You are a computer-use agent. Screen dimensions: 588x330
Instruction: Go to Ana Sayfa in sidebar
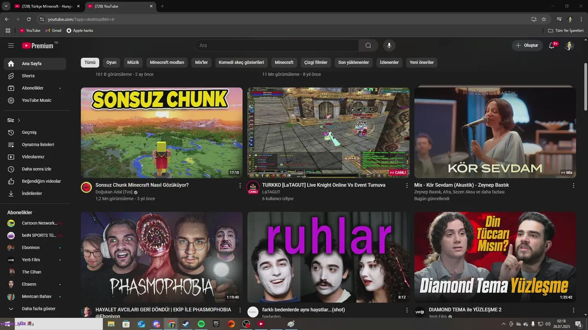tap(35, 64)
